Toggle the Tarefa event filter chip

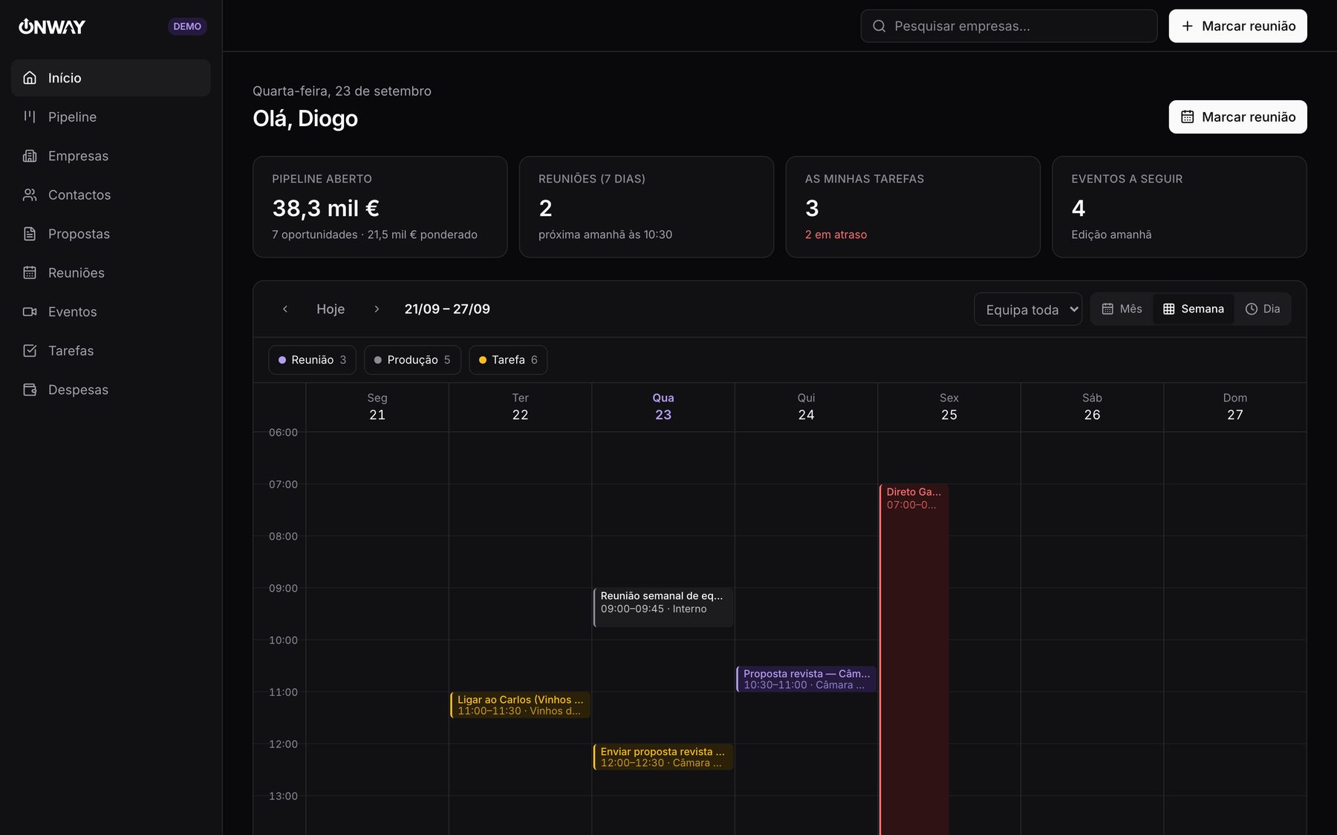[x=508, y=360]
